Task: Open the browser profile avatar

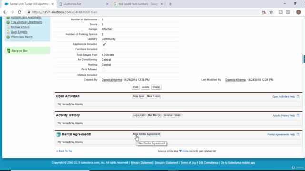Action: click(x=298, y=12)
